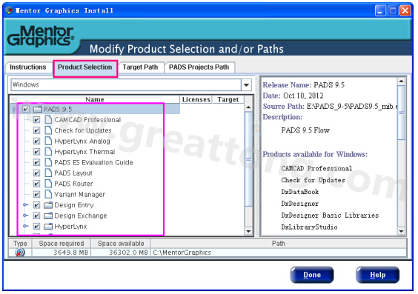Switch to the Target Path tab
The image size is (418, 294).
[141, 67]
